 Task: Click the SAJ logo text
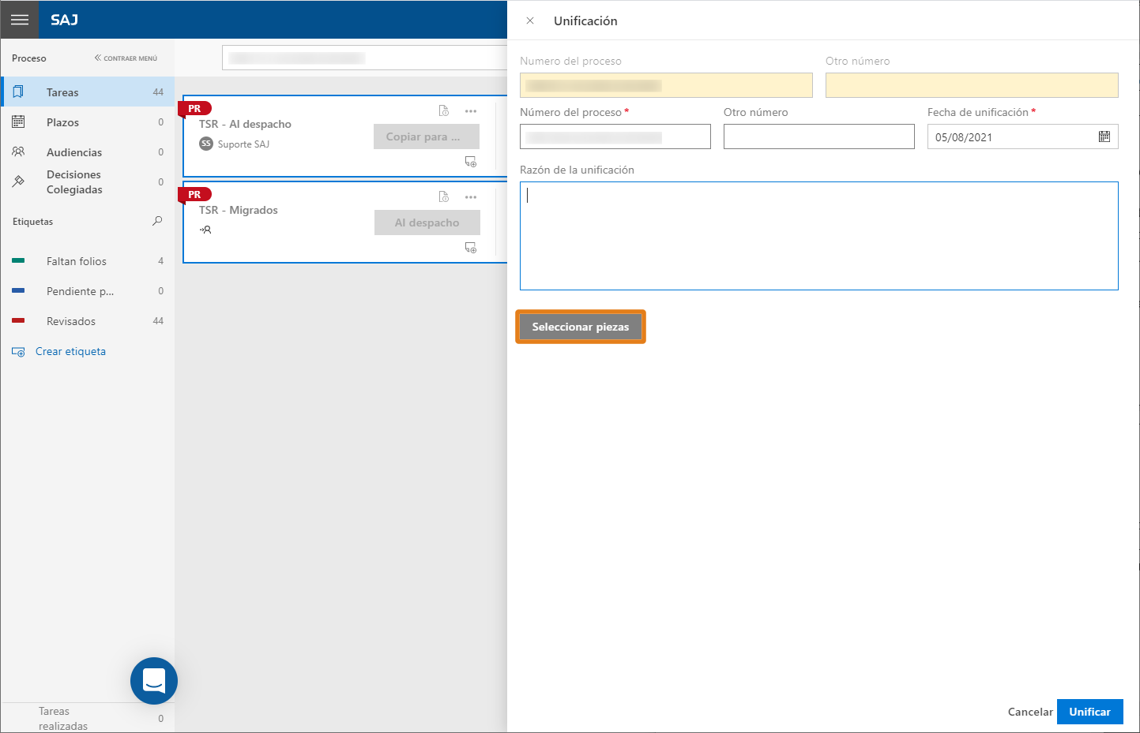65,20
